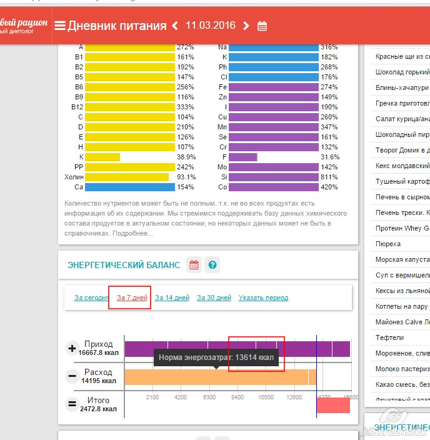The image size is (430, 440).
Task: Switch to За 14 дней period
Action: coord(172,297)
